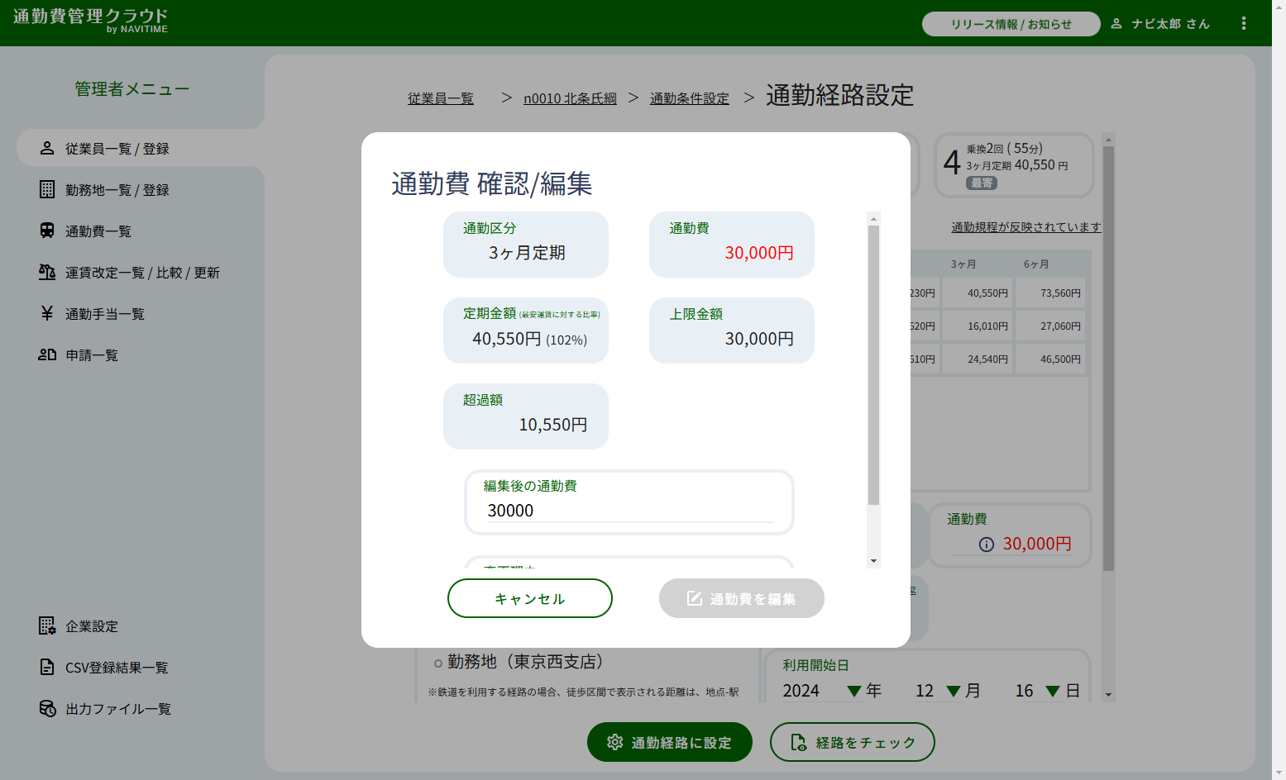The image size is (1286, 780).
Task: Click the CSV document icon
Action: tap(47, 667)
